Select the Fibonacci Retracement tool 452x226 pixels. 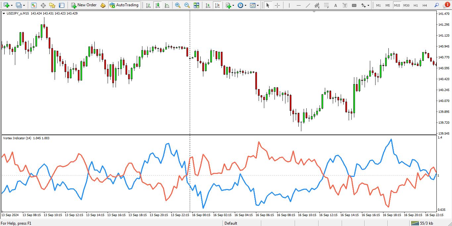click(326, 5)
